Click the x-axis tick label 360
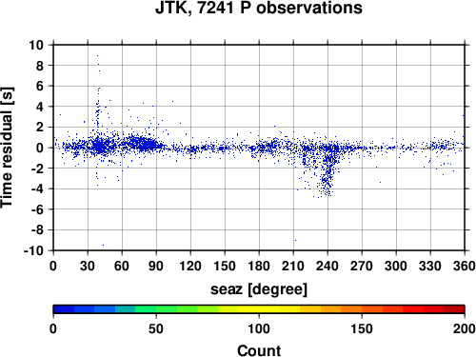Screen dimensions: 476x357 465,266
